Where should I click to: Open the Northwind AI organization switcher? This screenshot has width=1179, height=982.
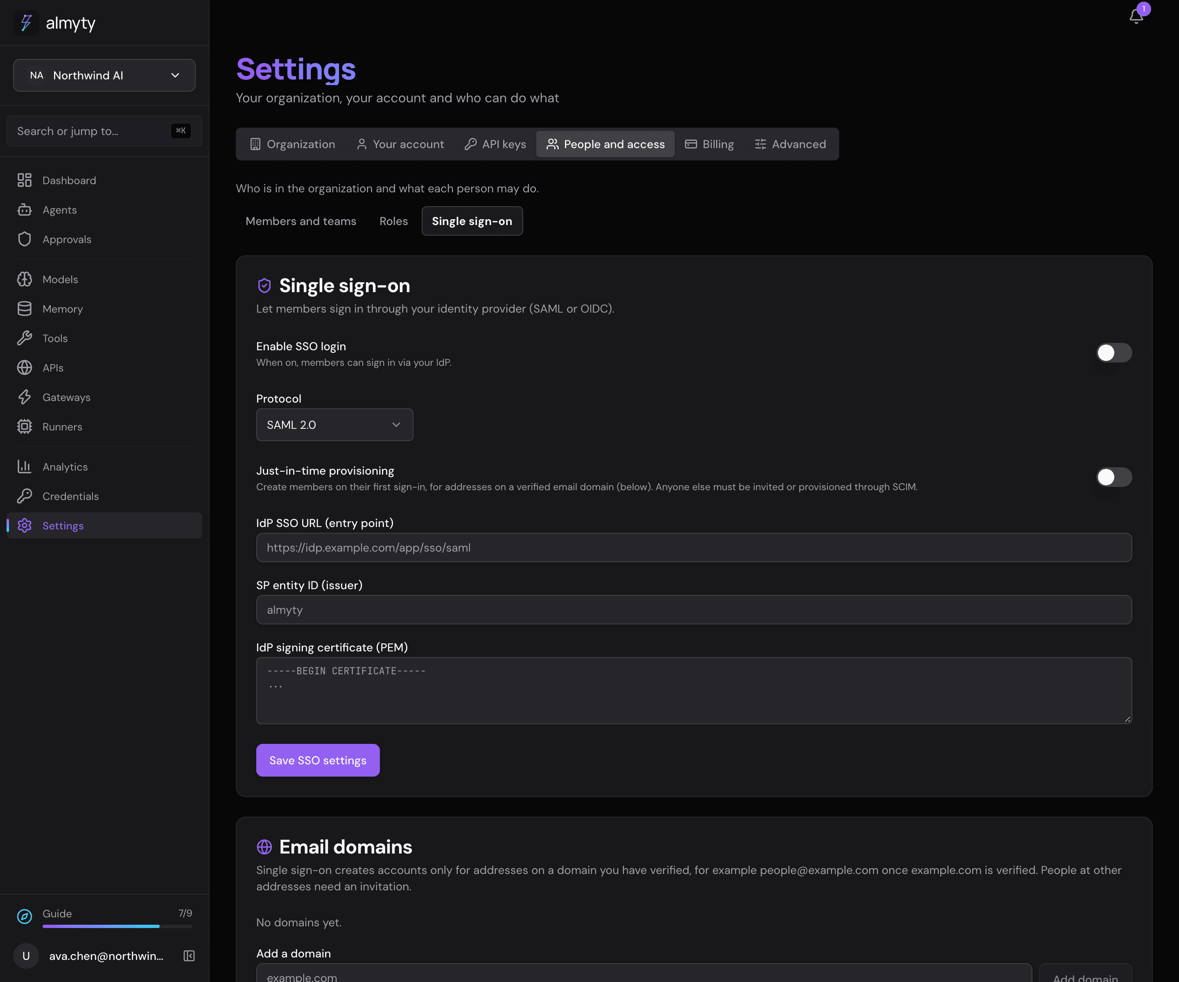[104, 75]
